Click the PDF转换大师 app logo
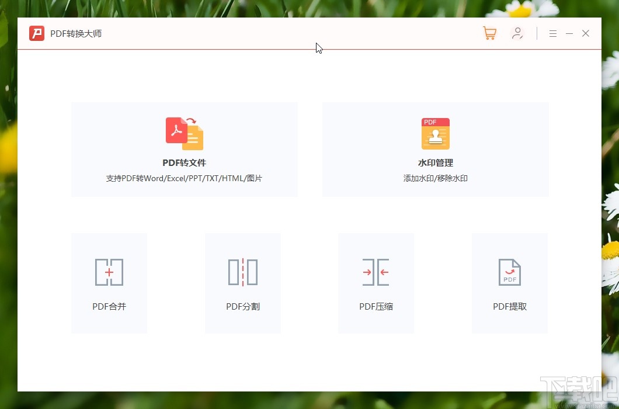This screenshot has height=409, width=619. (x=37, y=33)
